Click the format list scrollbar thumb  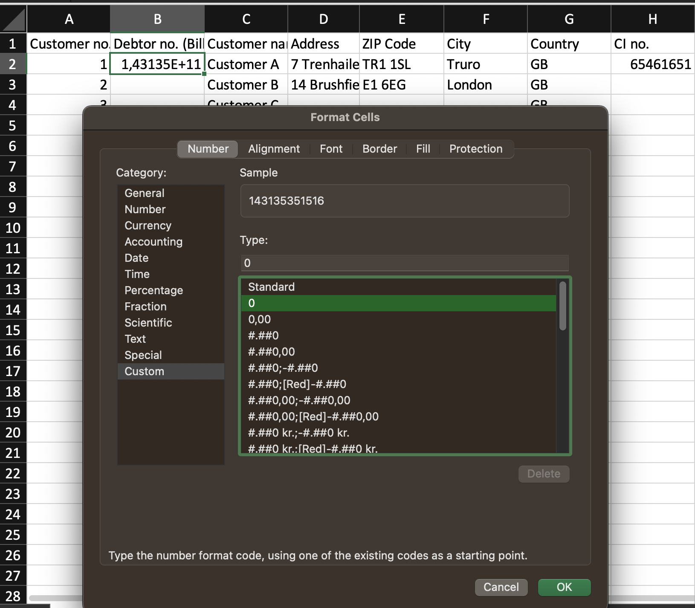(x=562, y=306)
